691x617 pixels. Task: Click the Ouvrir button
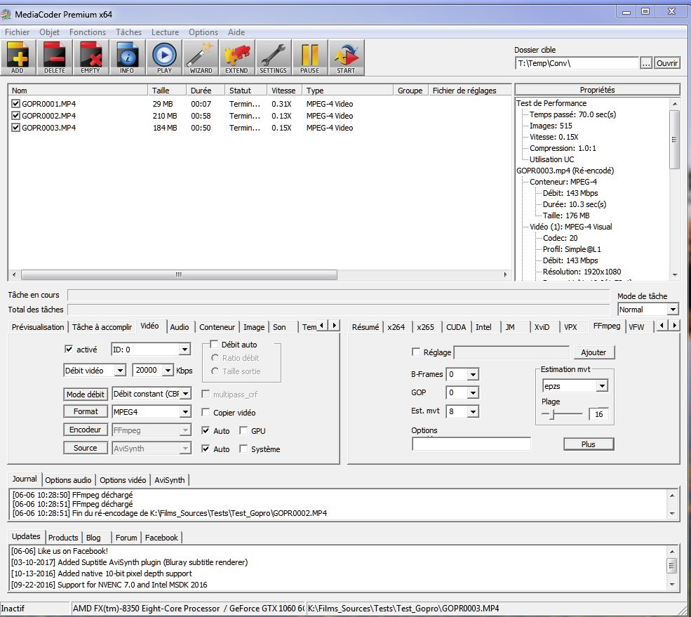[x=667, y=63]
